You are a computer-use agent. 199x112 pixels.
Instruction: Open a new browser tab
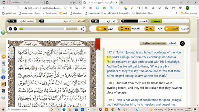click(122, 2)
